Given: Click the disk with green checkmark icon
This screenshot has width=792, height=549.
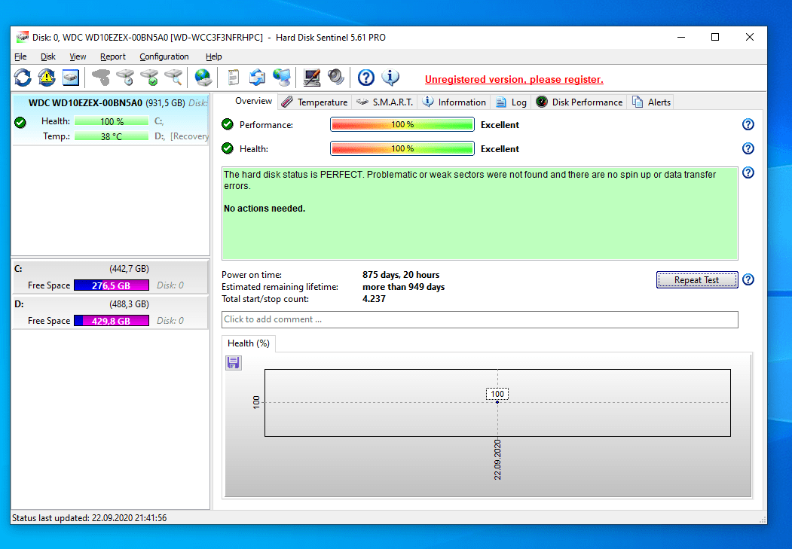Looking at the screenshot, I should pos(149,78).
